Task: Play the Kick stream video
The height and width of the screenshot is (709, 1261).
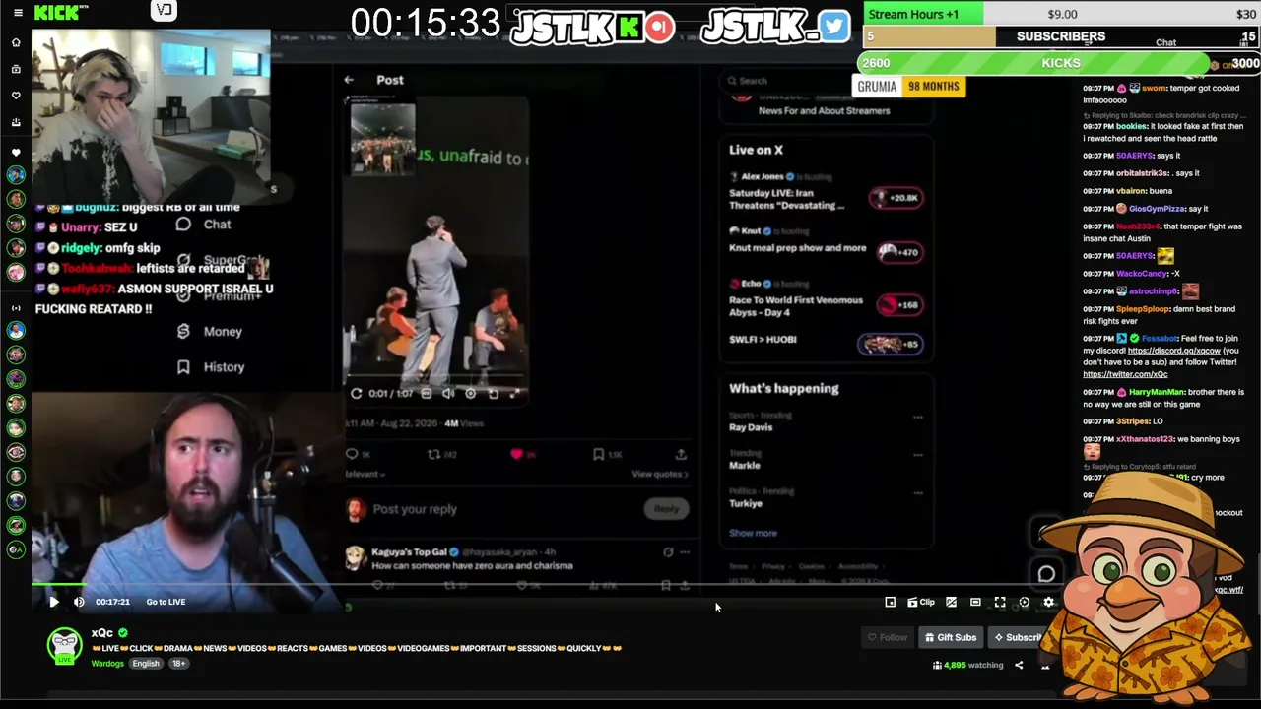Action: (53, 602)
